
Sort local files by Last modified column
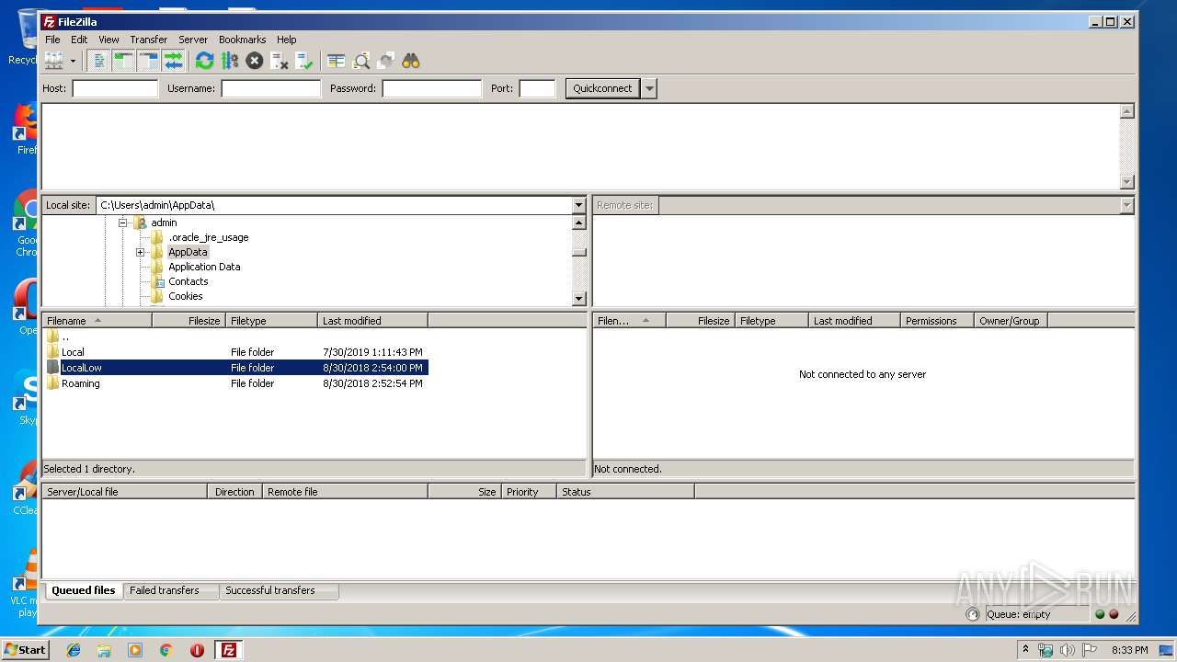(x=372, y=321)
